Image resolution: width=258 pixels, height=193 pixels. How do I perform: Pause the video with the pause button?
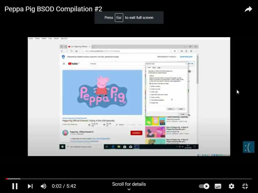click(15, 186)
